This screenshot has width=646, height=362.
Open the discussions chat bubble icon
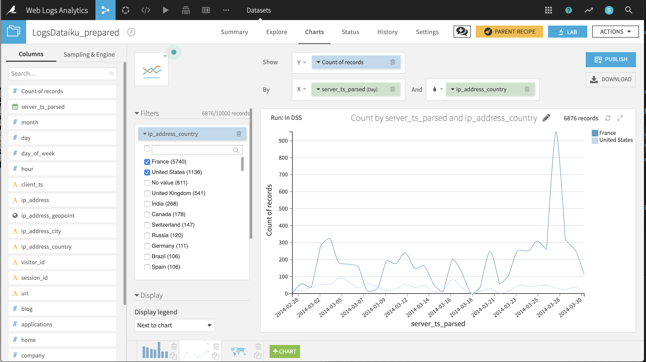pyautogui.click(x=462, y=32)
